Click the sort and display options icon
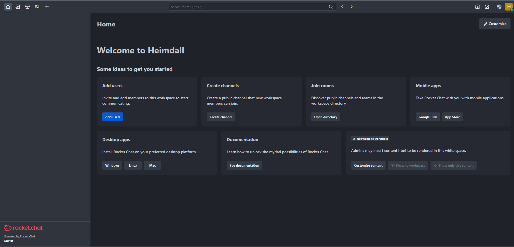The height and width of the screenshot is (247, 514). point(37,6)
